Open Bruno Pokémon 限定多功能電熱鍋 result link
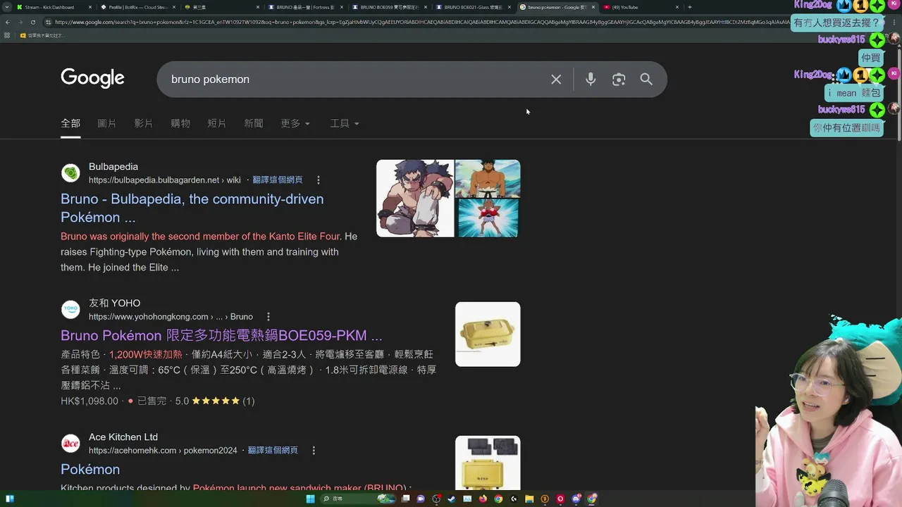Screen dimensions: 902x507 point(221,335)
